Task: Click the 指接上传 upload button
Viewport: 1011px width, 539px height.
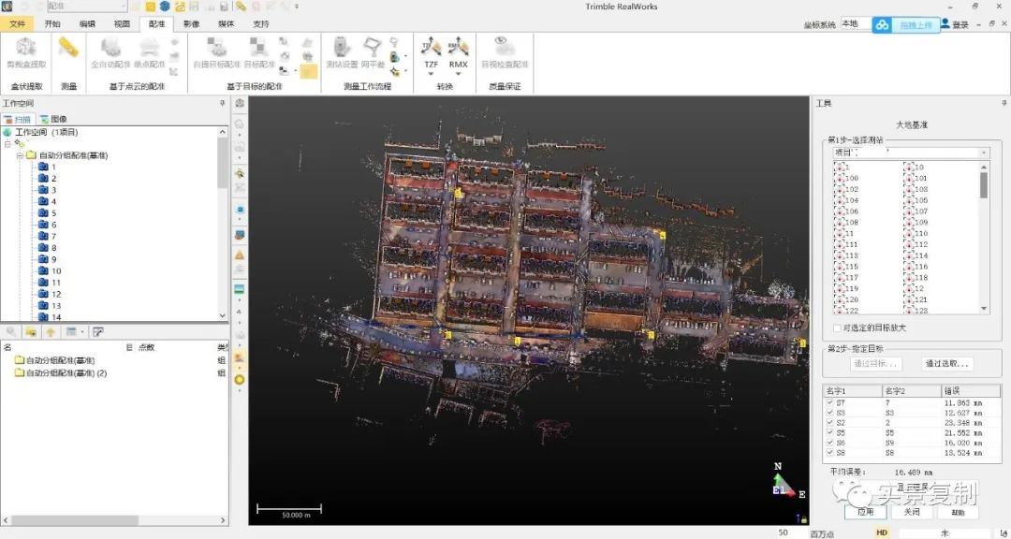Action: tap(916, 25)
